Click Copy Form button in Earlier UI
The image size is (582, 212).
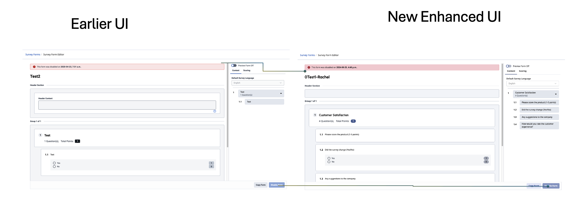(x=261, y=185)
